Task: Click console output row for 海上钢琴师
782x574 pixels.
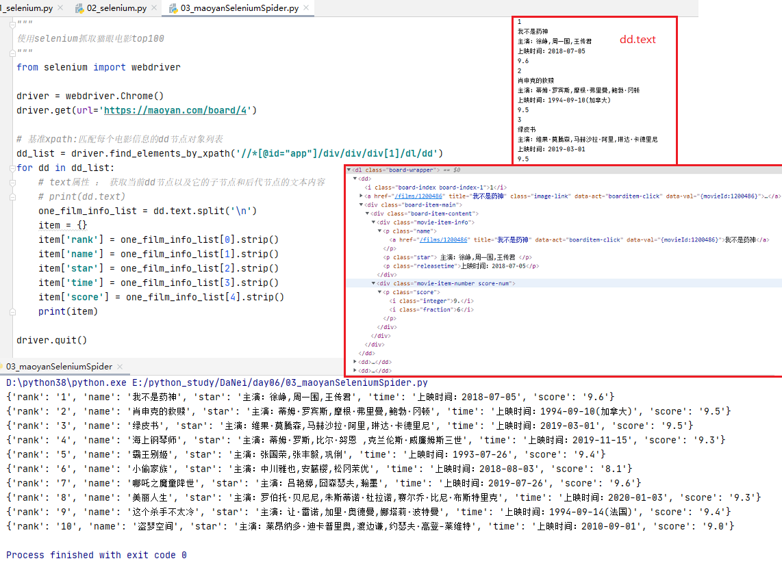Action: tap(366, 440)
